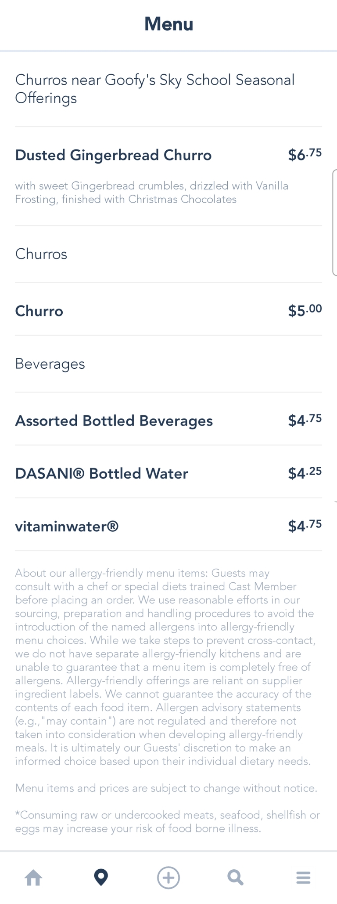Tap the $4.25 water price
The width and height of the screenshot is (337, 904).
point(305,473)
